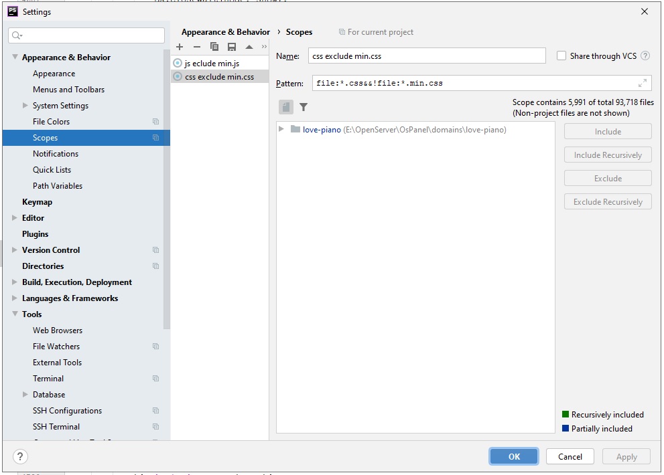
Task: Click the settings tree vertical scrollbar
Action: [x=167, y=189]
